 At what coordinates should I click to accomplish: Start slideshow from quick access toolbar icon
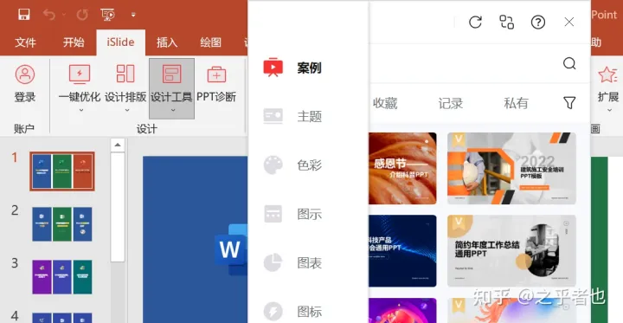click(x=107, y=15)
